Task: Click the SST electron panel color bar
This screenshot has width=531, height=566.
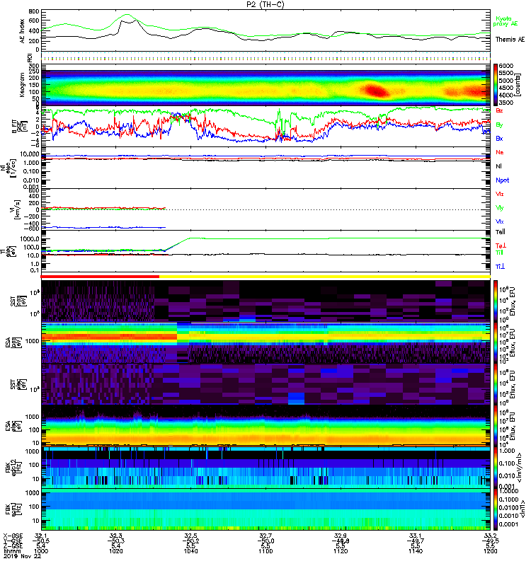Action: pos(496,384)
